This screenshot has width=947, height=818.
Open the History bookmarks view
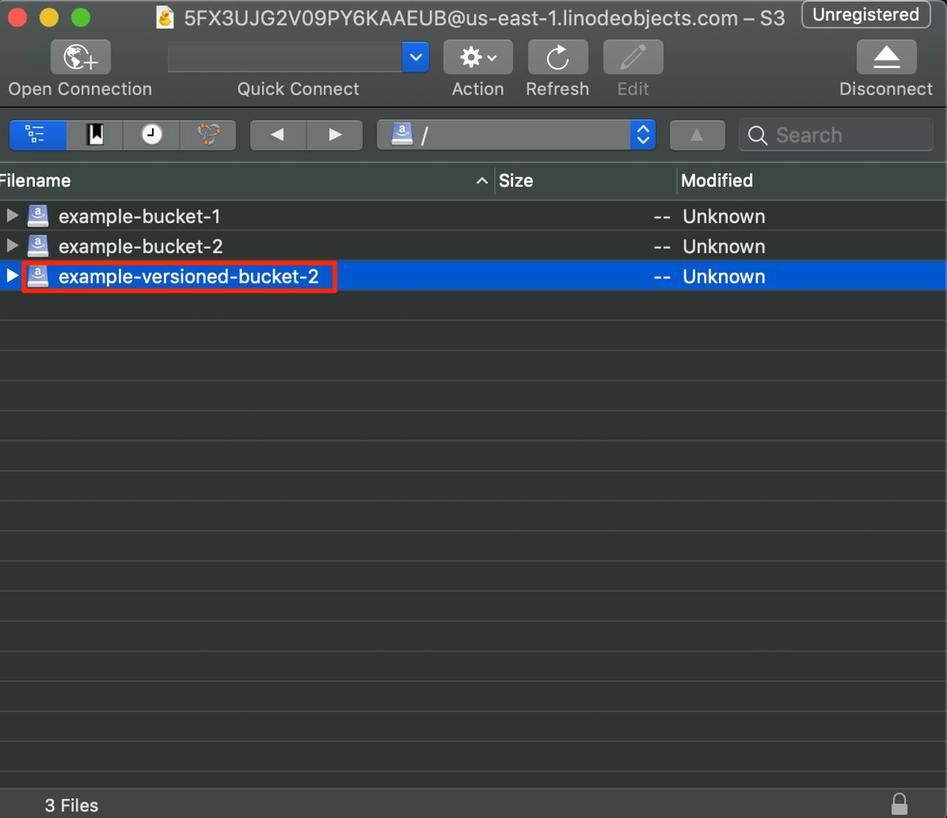pos(151,135)
